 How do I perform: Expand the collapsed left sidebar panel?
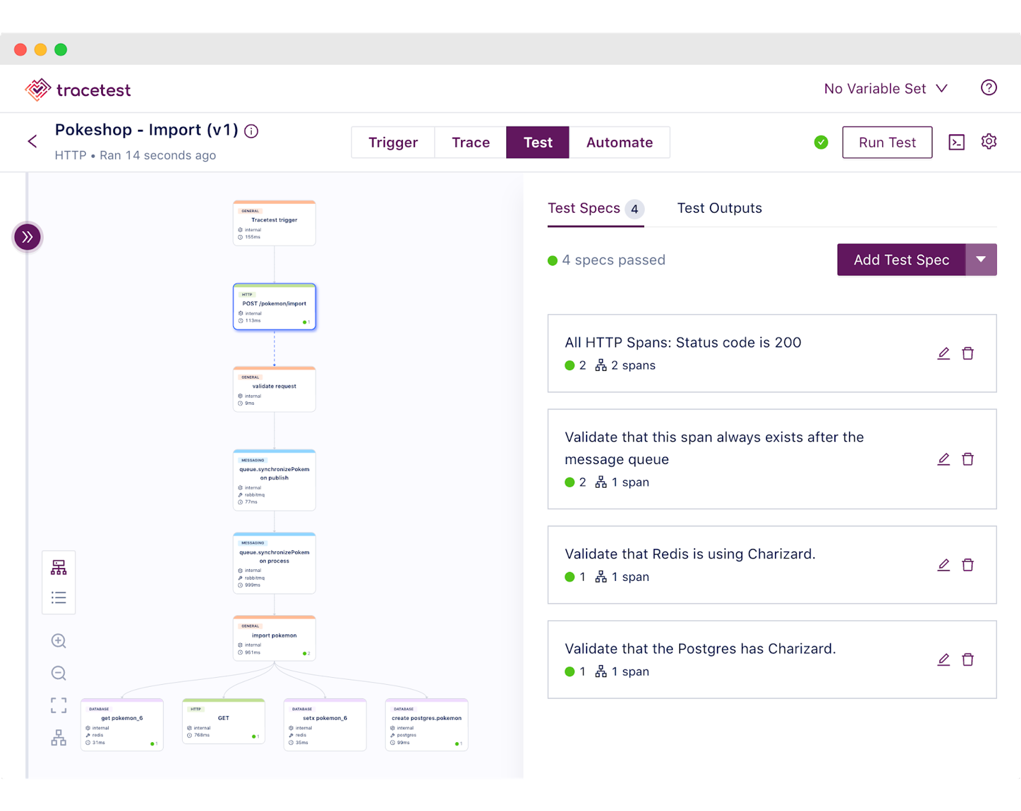28,237
